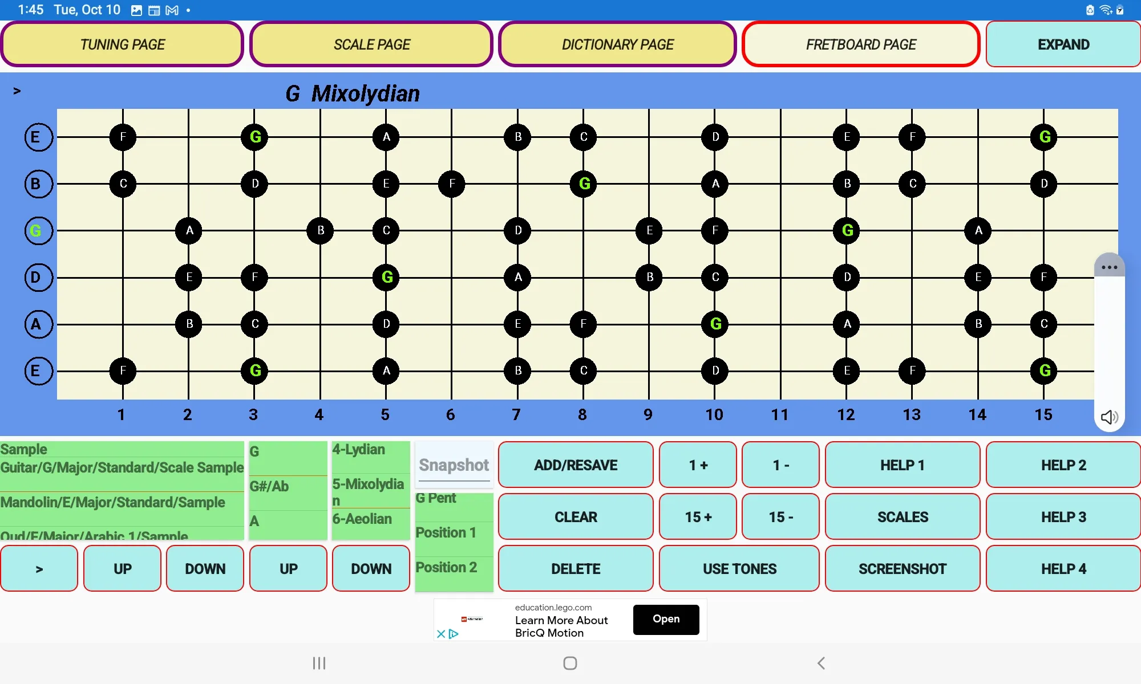Screen dimensions: 1141x684
Task: Click the ADD/RESAVE button
Action: coord(576,465)
